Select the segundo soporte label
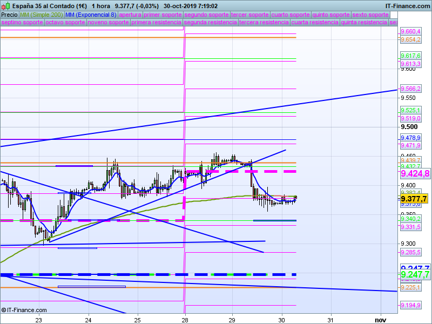Image resolution: width=432 pixels, height=324 pixels. click(x=207, y=15)
